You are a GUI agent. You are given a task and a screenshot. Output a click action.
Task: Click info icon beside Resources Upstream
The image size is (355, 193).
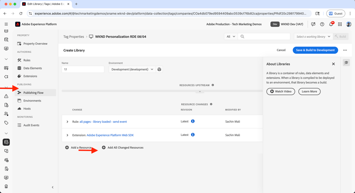click(213, 85)
